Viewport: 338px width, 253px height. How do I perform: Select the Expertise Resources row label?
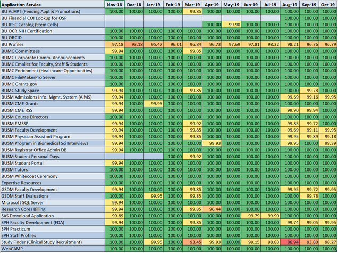53,183
